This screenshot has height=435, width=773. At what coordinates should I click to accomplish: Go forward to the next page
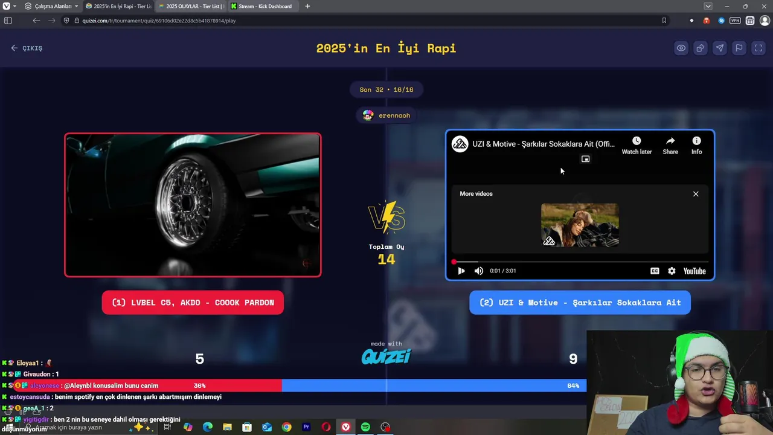click(51, 21)
